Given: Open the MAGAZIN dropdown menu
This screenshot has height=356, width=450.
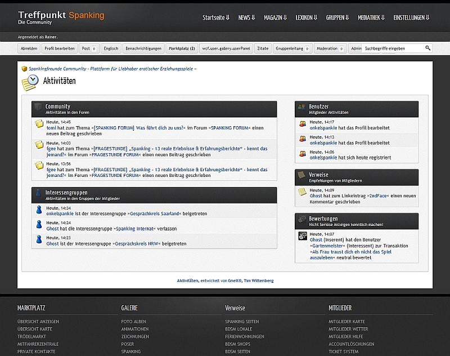Looking at the screenshot, I should coord(275,17).
